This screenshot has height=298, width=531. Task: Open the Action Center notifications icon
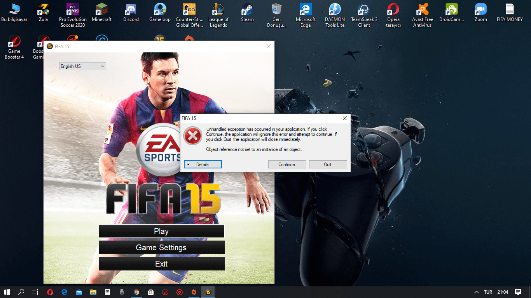point(518,292)
